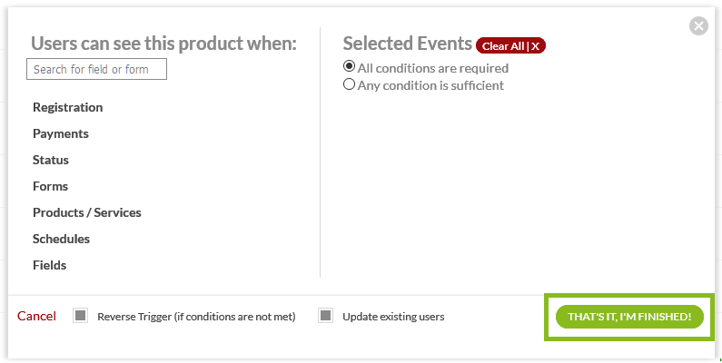Click the search for field or form box
The height and width of the screenshot is (363, 722).
tap(97, 69)
